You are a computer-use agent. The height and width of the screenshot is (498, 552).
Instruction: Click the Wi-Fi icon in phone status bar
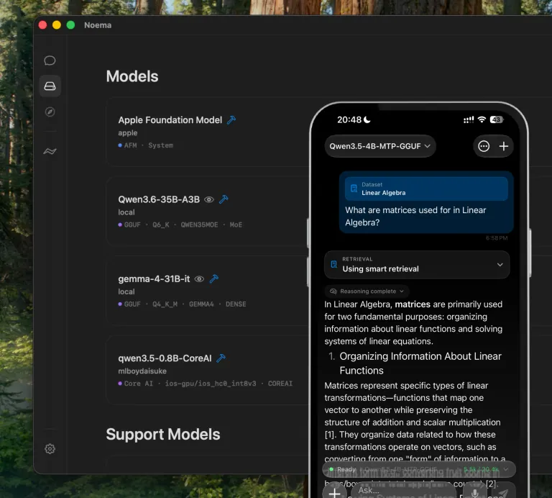482,119
